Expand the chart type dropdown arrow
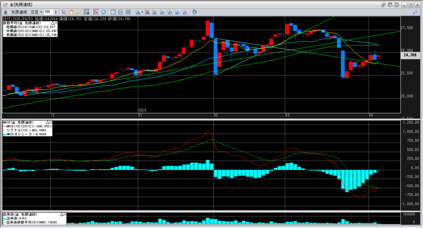The width and height of the screenshot is (423, 228). pyautogui.click(x=142, y=12)
